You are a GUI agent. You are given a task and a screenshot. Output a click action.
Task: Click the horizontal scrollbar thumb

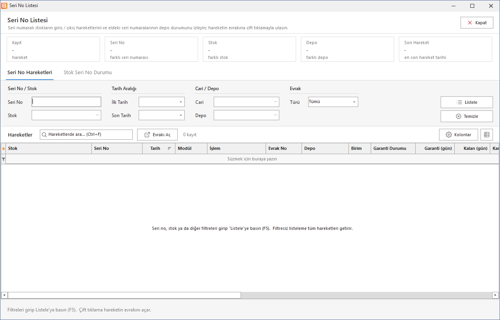coord(124,295)
